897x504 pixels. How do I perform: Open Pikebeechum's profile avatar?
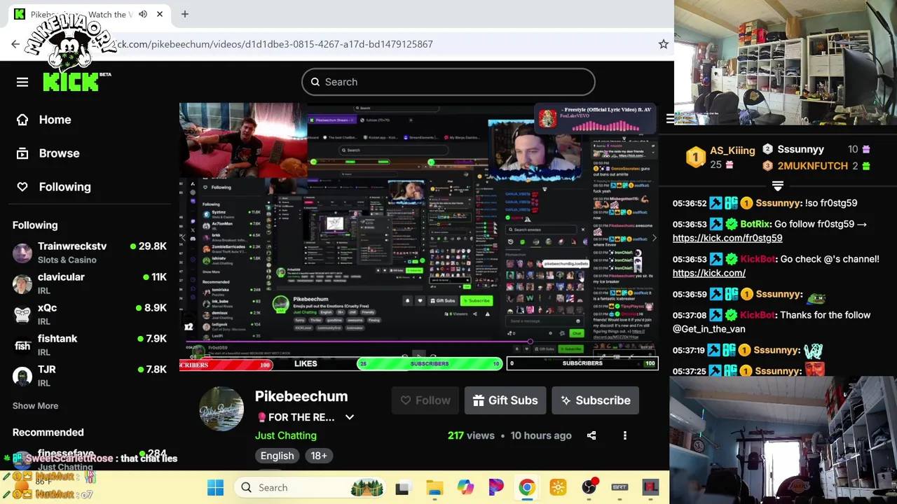click(221, 409)
